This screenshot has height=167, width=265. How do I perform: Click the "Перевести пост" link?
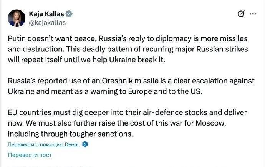pos(30,155)
